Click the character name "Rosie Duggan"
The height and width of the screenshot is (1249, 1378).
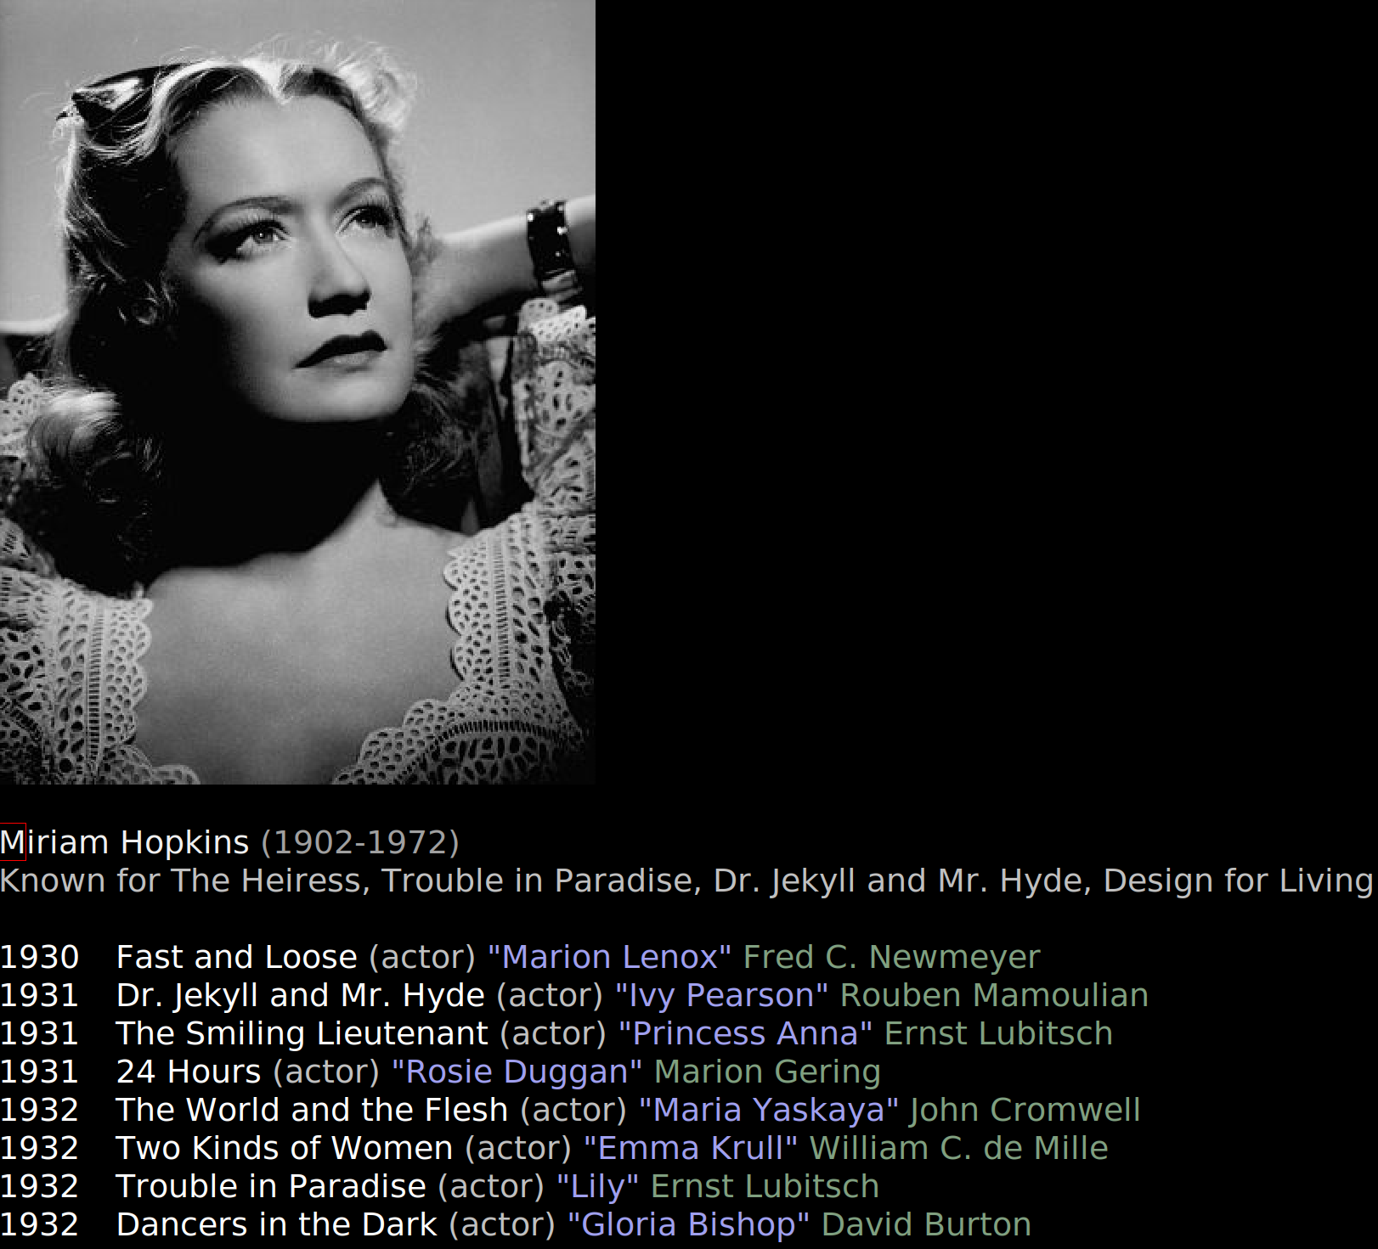[517, 1072]
